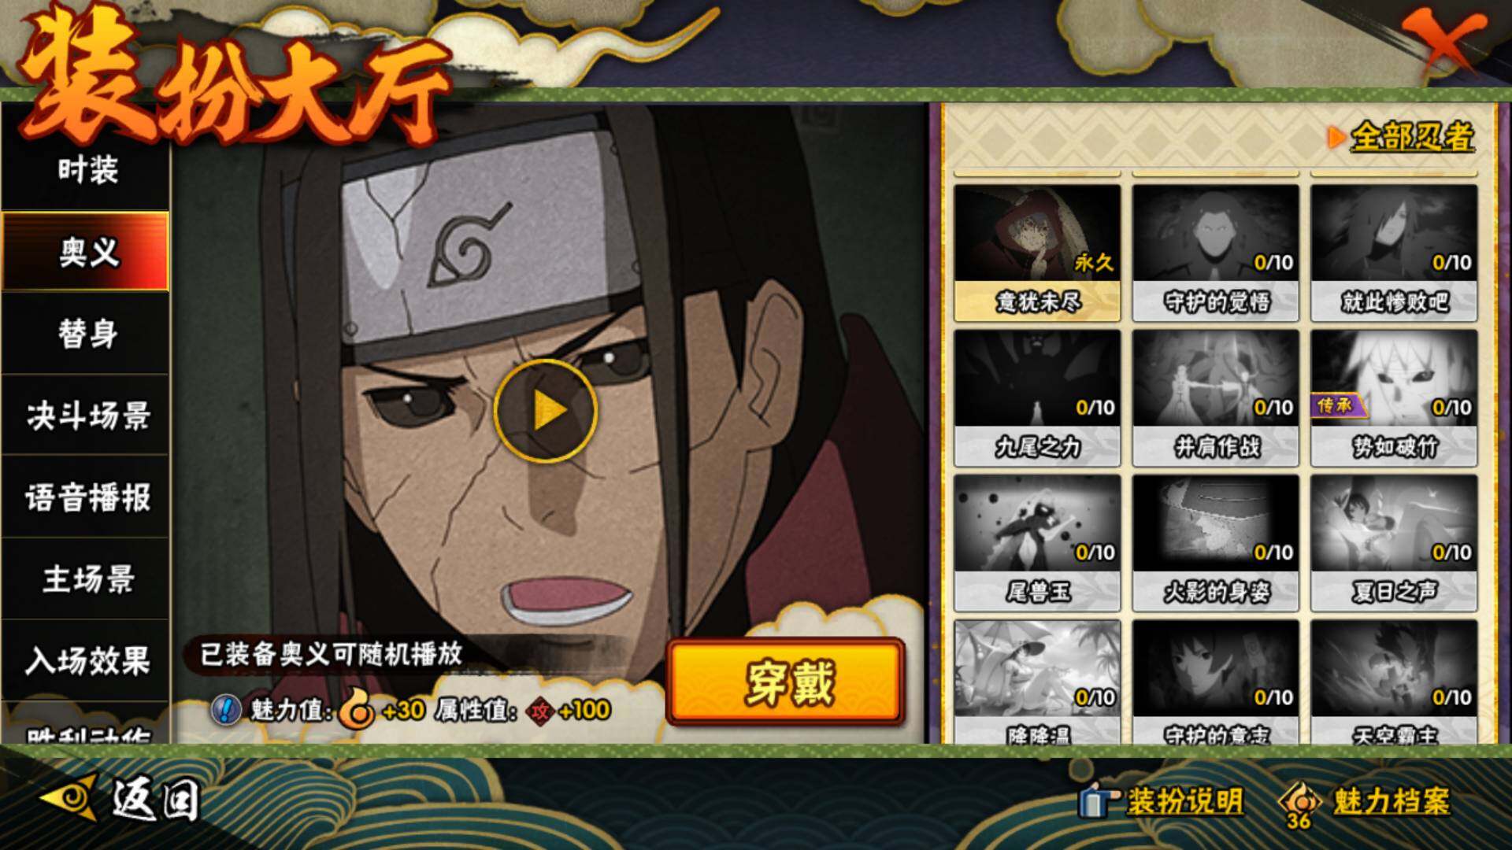
Task: Select the 入场效果 tab
Action: (87, 660)
